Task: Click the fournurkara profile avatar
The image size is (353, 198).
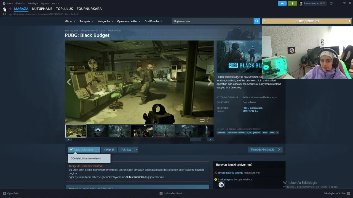Action: coord(301,3)
